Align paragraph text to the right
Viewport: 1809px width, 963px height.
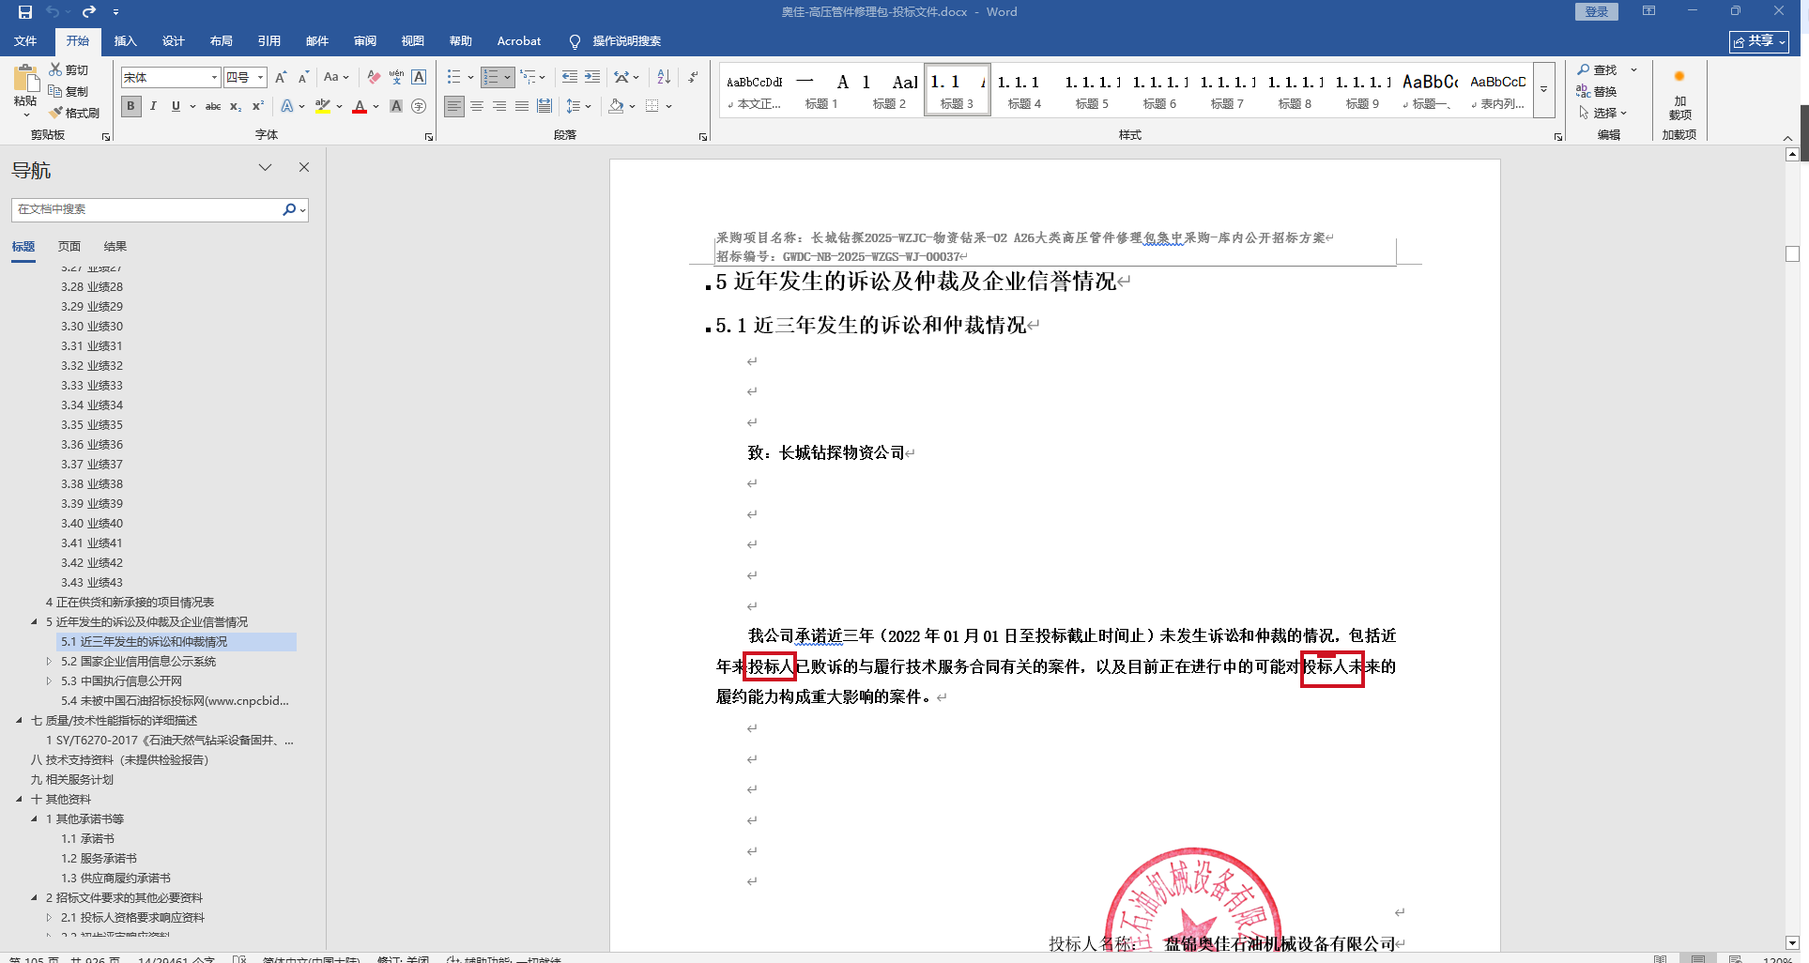click(x=499, y=106)
